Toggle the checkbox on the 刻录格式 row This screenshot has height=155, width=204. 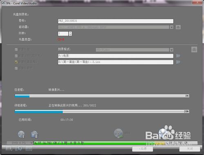point(16,49)
